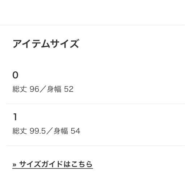
Task: Click the 総丈 label under size 1
Action: (x=20, y=131)
